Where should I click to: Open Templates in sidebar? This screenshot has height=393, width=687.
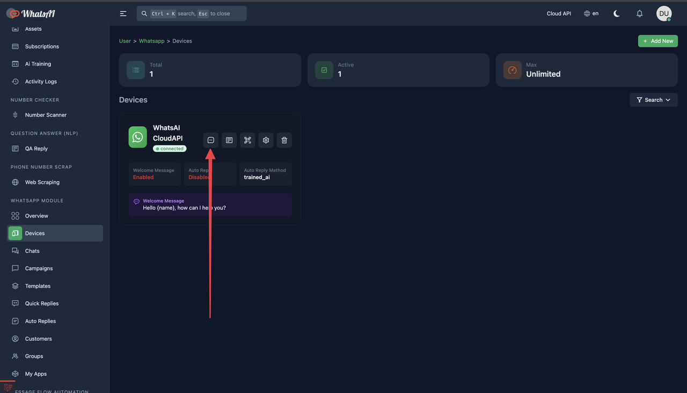pos(55,286)
